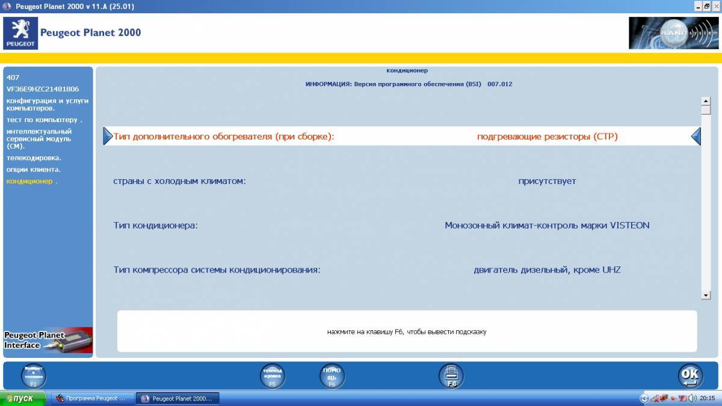Open телекодировка via the F5 icon
The width and height of the screenshot is (722, 406).
[x=271, y=375]
